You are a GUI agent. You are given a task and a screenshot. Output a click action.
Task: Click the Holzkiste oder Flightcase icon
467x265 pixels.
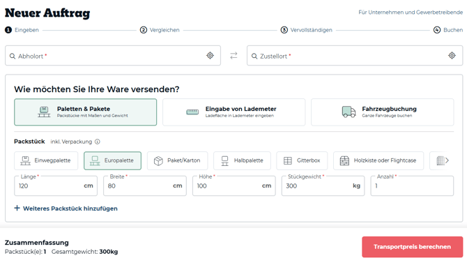[x=344, y=160]
